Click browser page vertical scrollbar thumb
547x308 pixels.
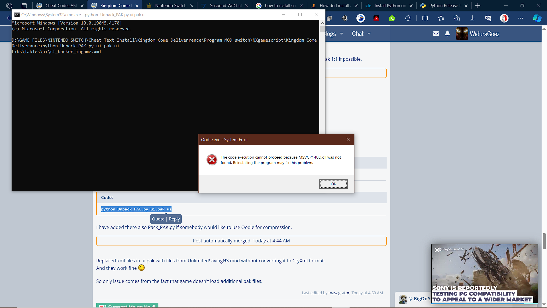click(x=544, y=241)
